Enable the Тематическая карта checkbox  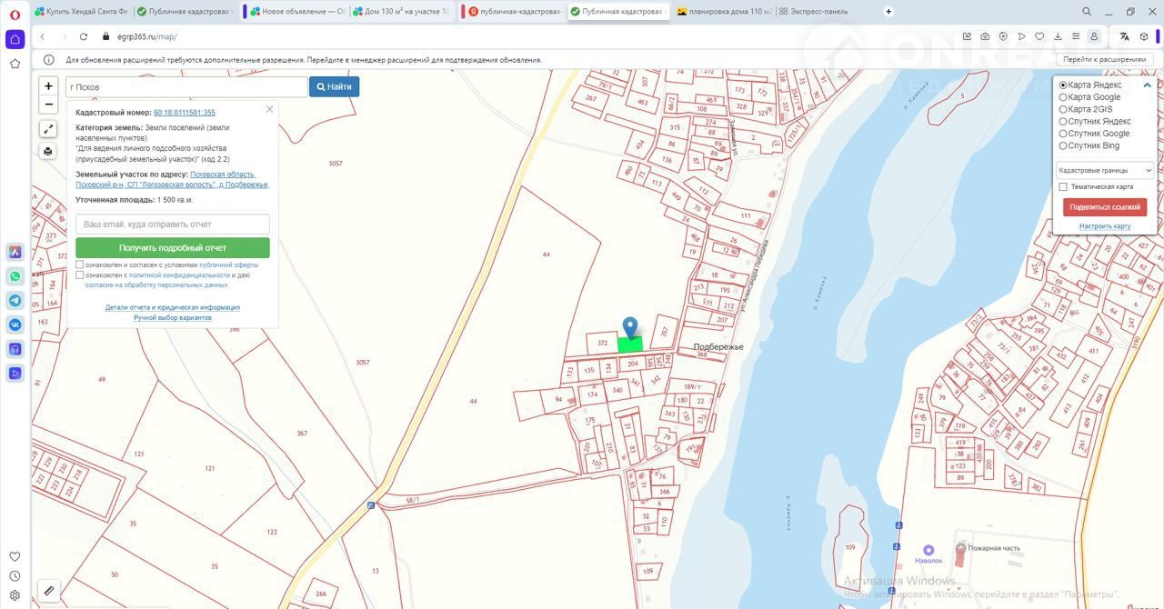1064,186
